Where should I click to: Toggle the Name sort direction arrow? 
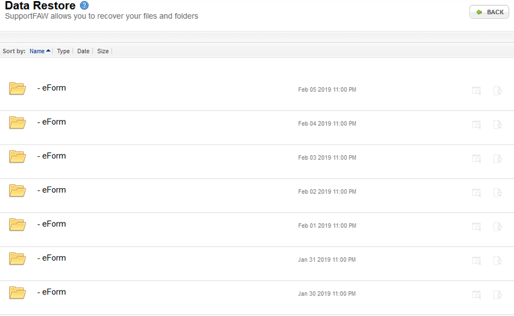48,51
